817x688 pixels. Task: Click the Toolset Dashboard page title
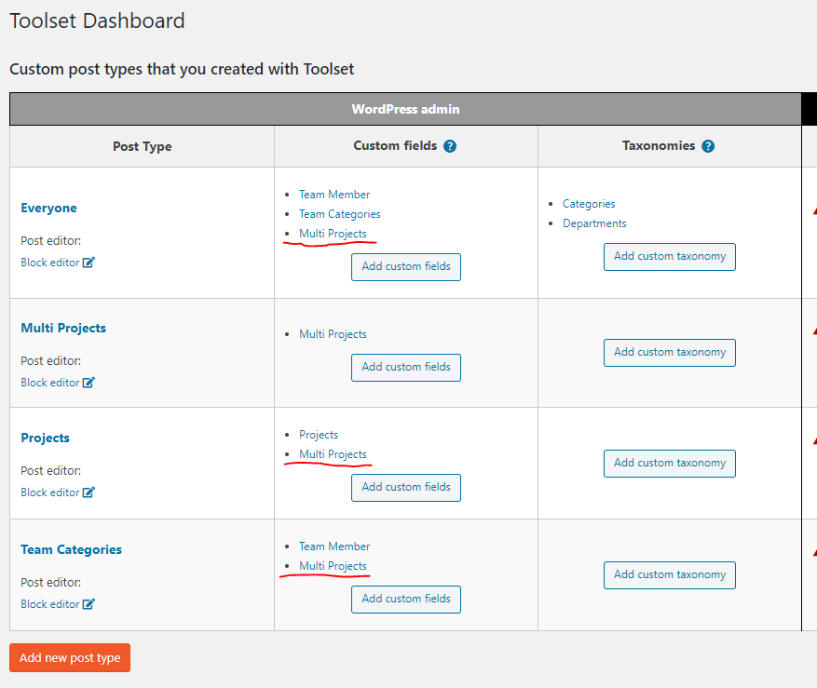click(98, 21)
